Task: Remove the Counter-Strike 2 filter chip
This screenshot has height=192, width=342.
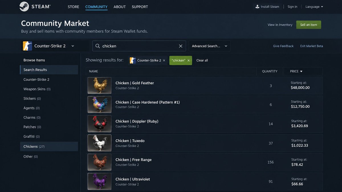Action: [164, 61]
